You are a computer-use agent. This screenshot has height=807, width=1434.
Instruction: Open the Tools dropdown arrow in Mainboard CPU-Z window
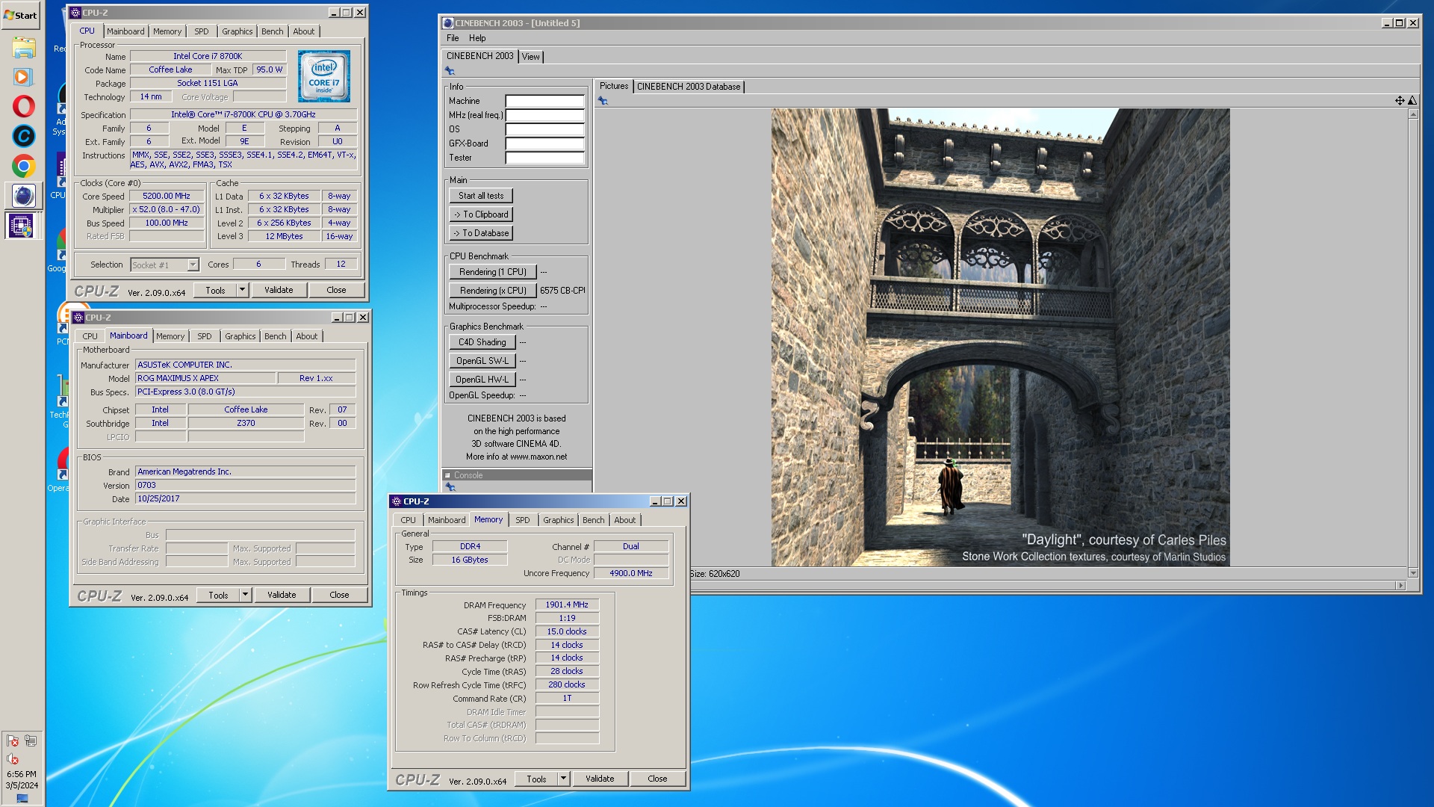tap(245, 595)
